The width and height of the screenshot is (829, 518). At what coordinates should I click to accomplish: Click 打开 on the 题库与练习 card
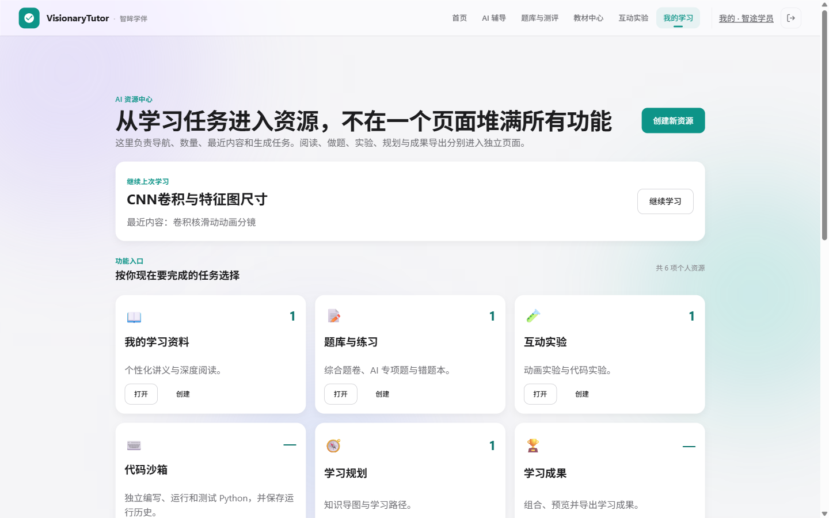[x=341, y=394]
